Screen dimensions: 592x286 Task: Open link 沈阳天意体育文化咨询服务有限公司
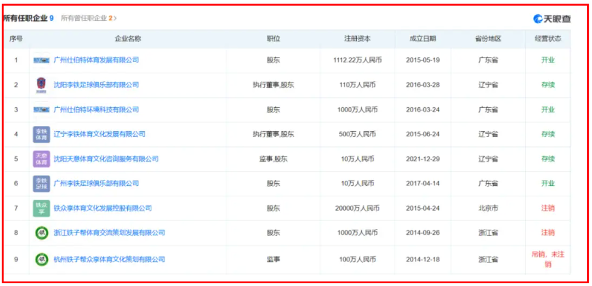point(106,159)
